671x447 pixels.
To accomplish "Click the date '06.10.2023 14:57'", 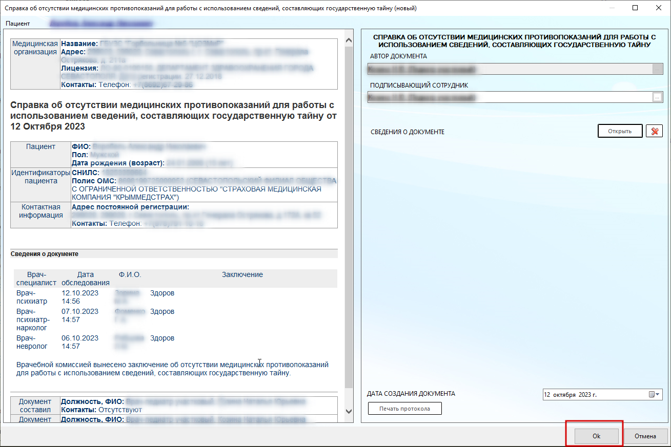I will pos(80,342).
